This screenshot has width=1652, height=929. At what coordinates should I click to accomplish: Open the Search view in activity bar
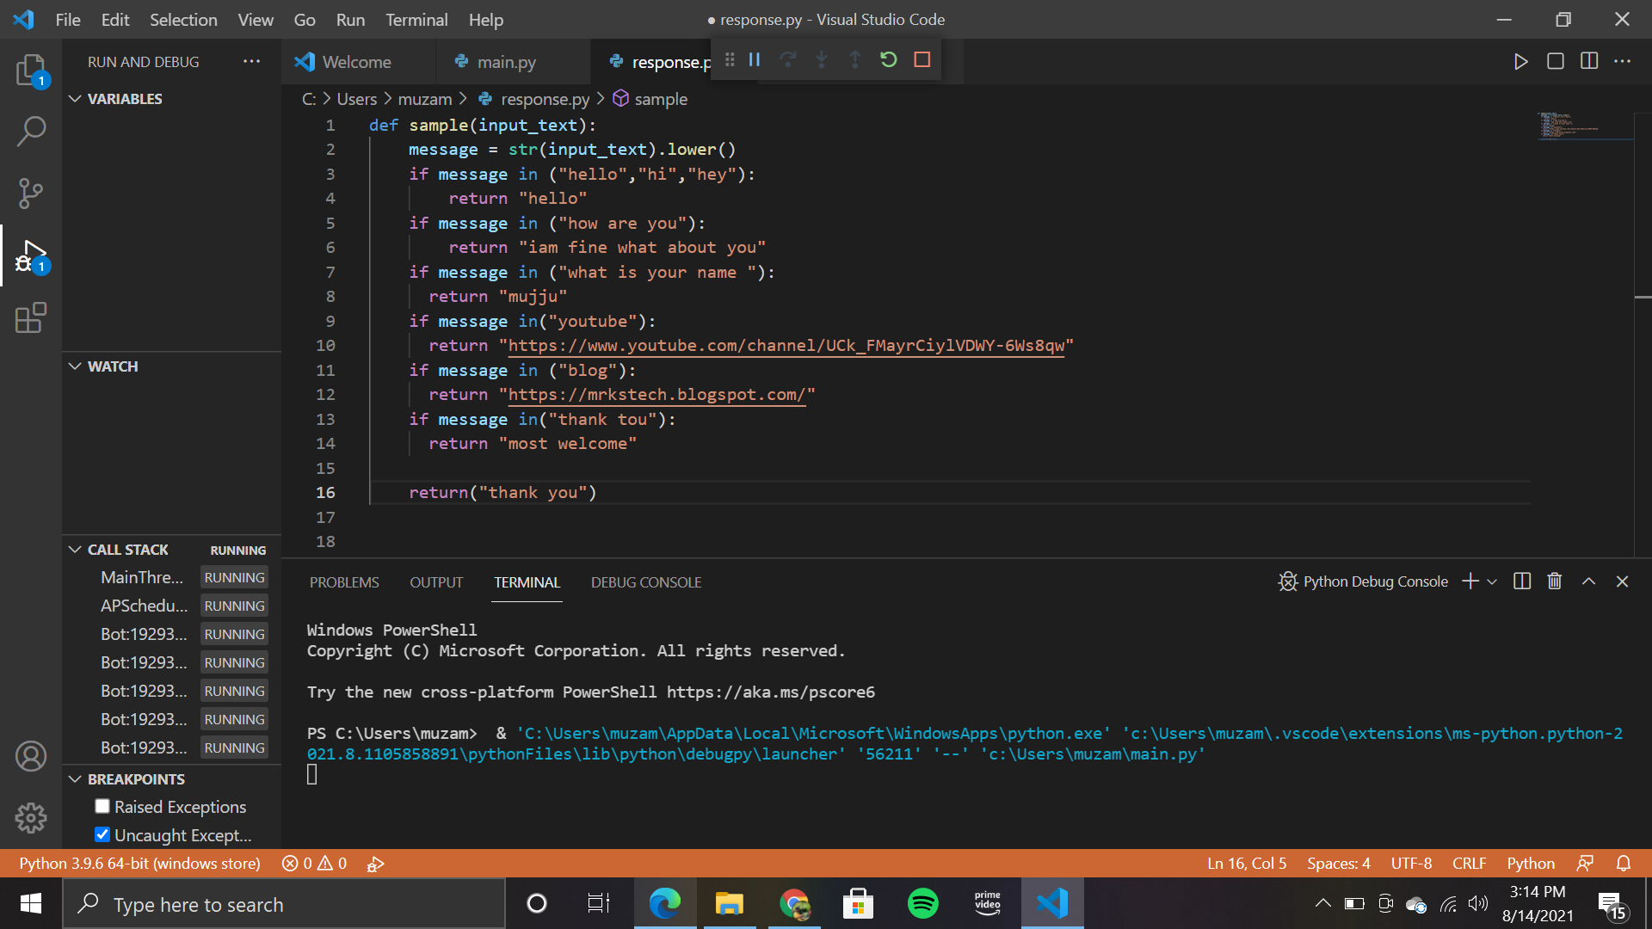tap(31, 132)
